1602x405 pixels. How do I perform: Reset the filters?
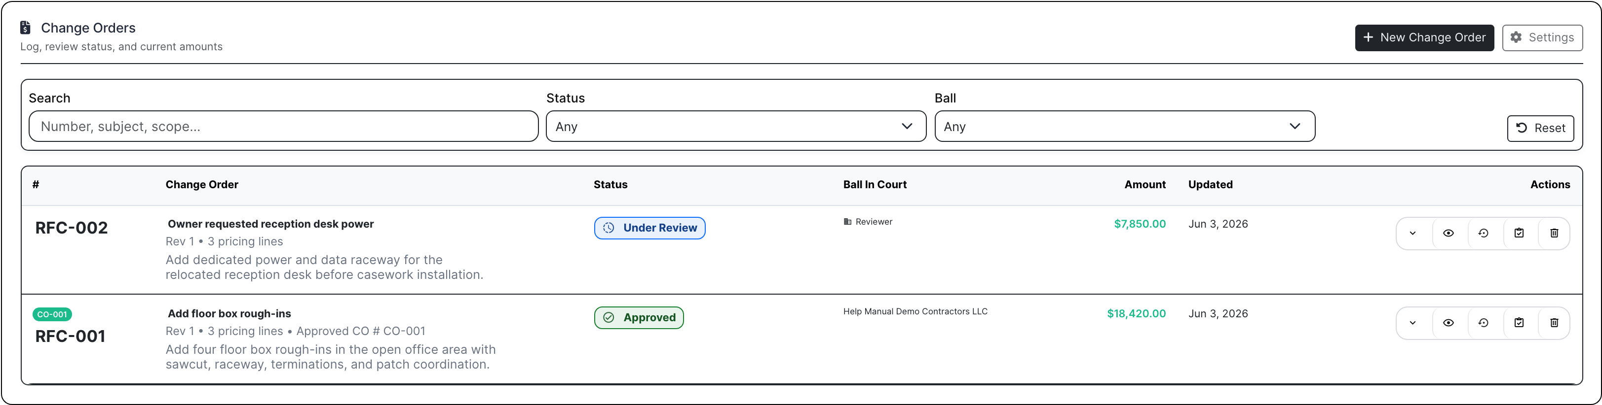tap(1540, 128)
